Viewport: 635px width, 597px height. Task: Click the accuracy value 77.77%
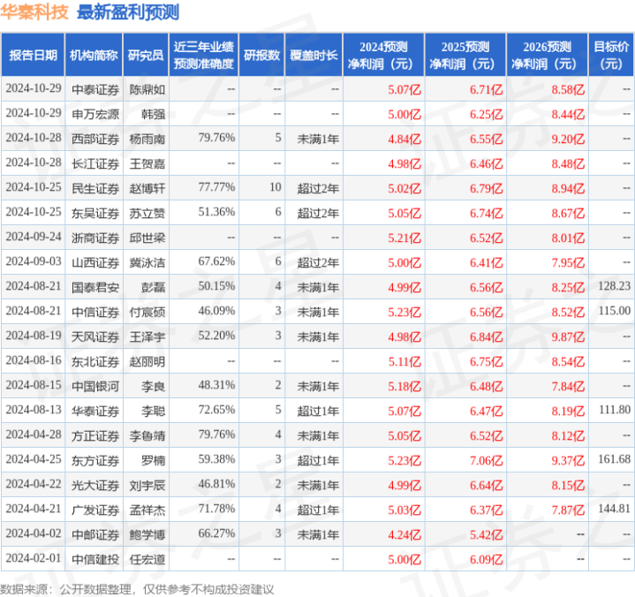point(216,187)
